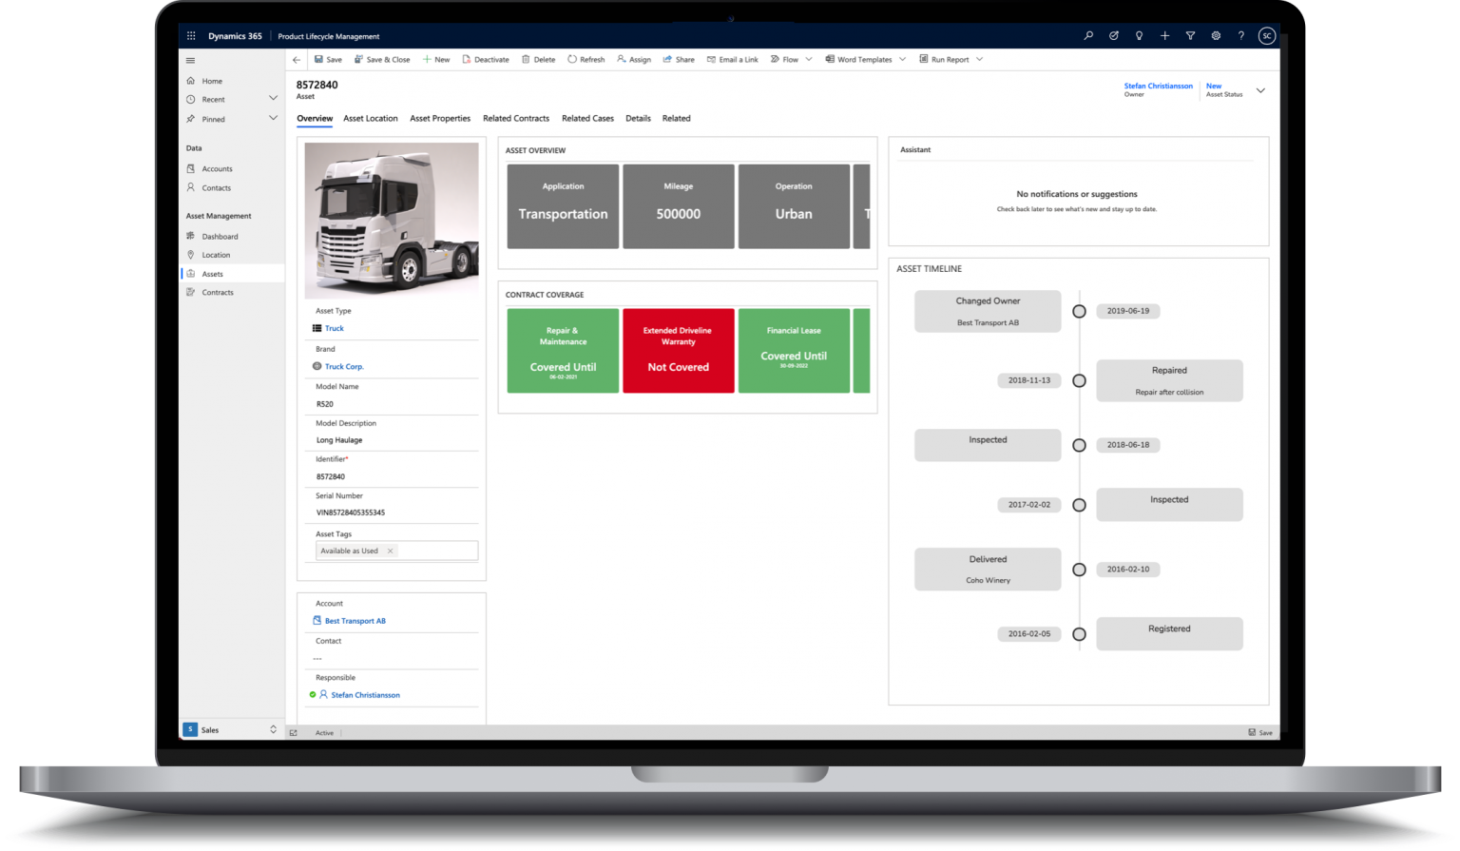Open the Related Cases tab
The image size is (1460, 851).
[x=587, y=119]
